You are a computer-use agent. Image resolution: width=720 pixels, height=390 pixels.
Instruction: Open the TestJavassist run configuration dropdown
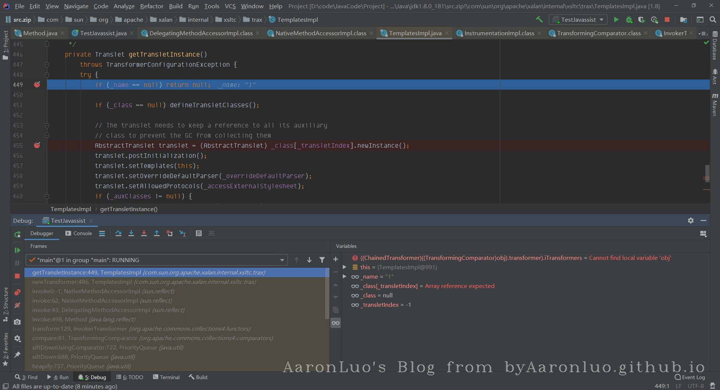[578, 19]
